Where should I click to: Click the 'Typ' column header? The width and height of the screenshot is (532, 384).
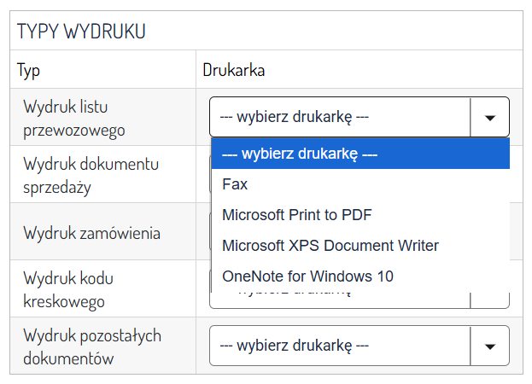coord(28,71)
